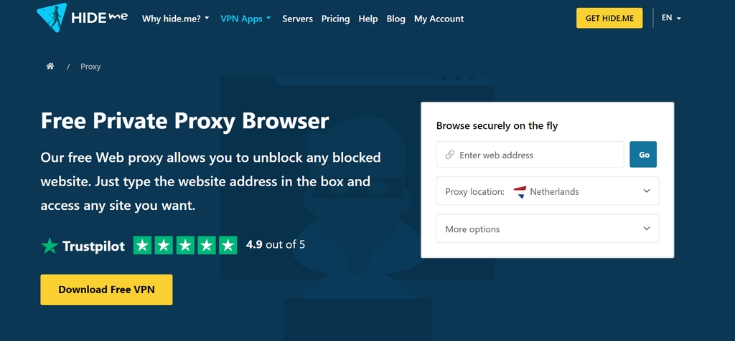Open the Why hide.me? dropdown menu
Screen dimensions: 735x341
[x=176, y=19]
